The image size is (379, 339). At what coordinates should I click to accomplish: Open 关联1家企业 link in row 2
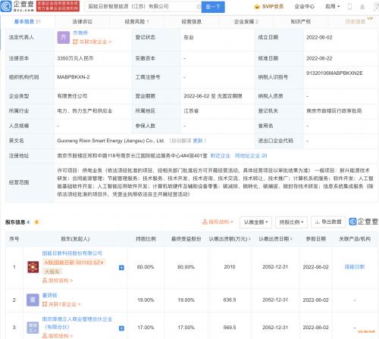pos(61,304)
